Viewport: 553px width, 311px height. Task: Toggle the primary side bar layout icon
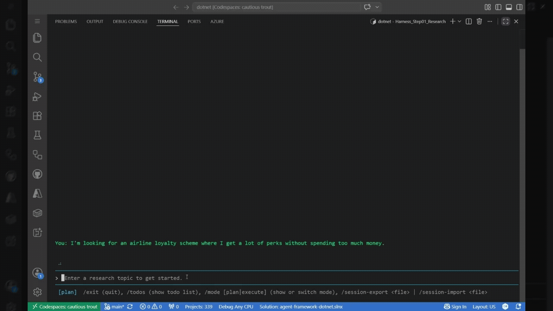coord(498,7)
